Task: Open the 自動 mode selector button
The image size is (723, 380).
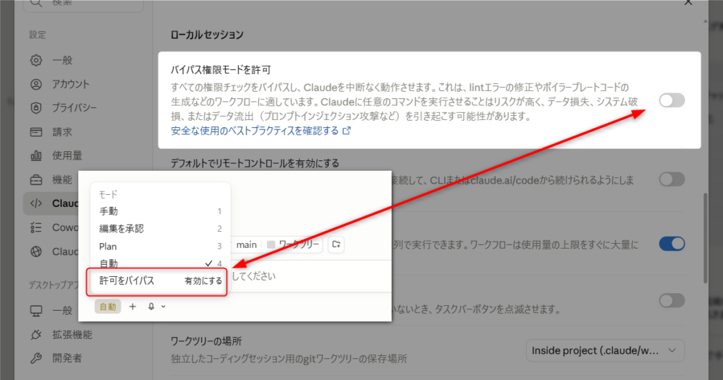Action: (108, 307)
